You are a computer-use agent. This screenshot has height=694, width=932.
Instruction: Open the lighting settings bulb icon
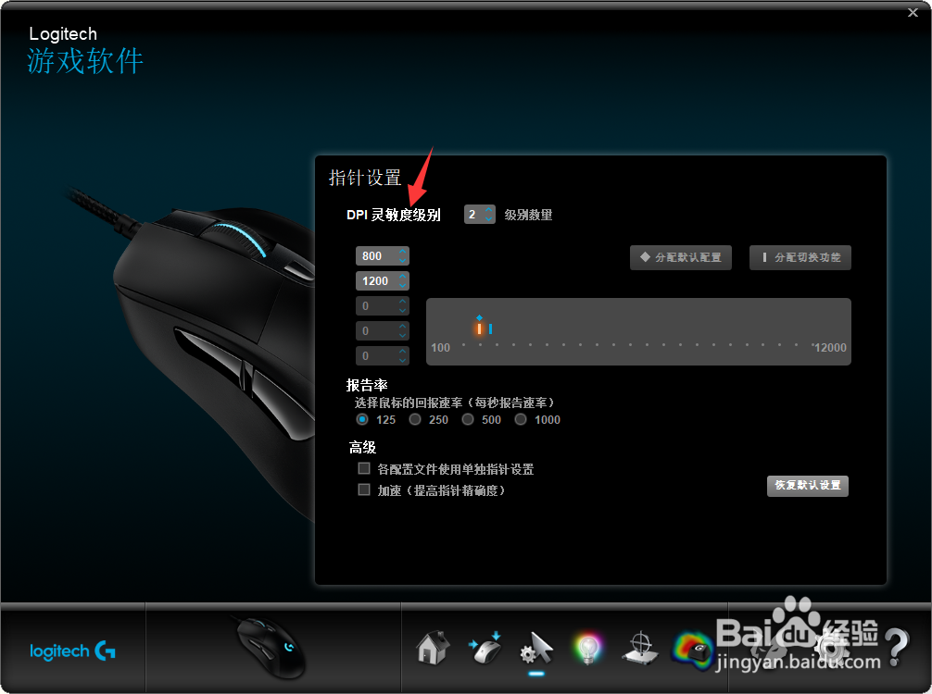point(588,649)
